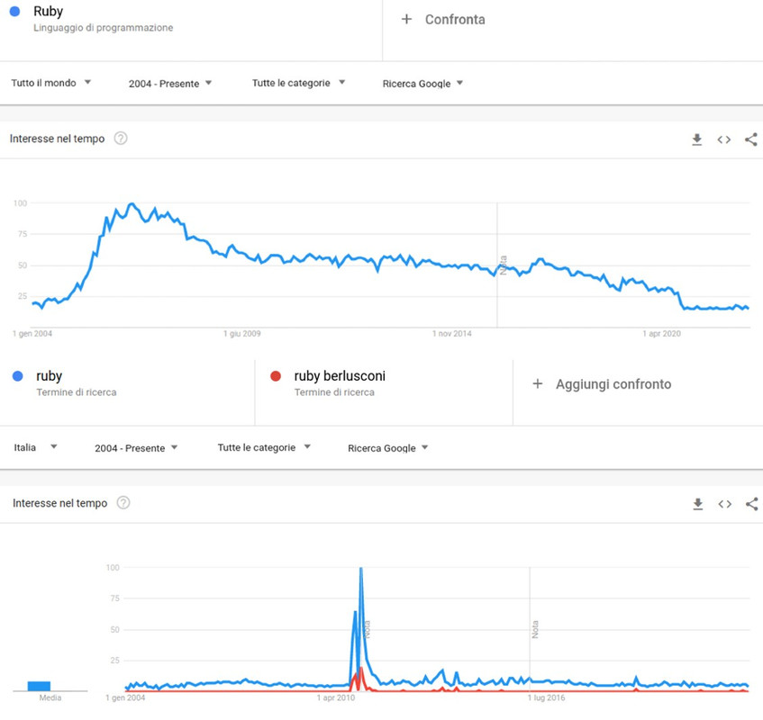Click the Nota marker in the top chart
Viewport: 763px width, 720px height.
(x=504, y=265)
